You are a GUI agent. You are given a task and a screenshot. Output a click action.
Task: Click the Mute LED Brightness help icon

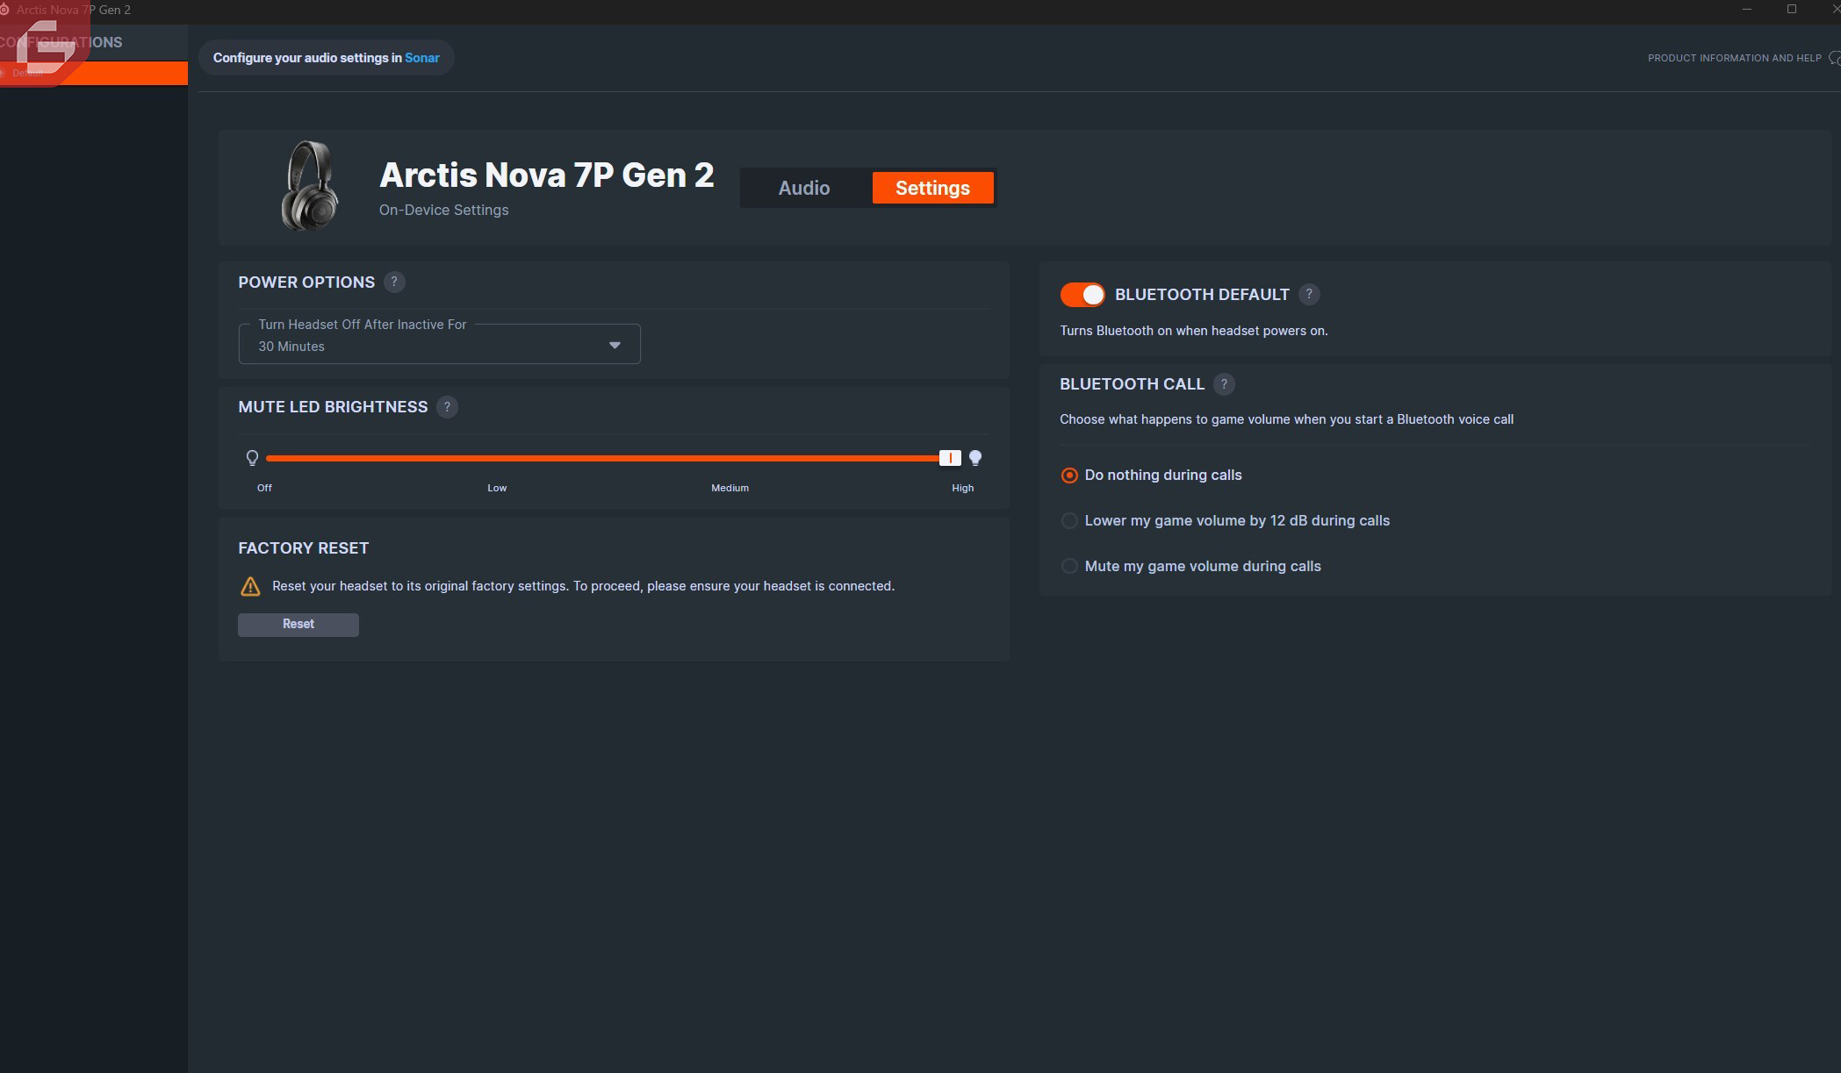click(447, 407)
